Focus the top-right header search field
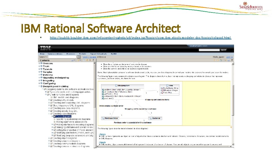The width and height of the screenshot is (272, 153). pos(209,50)
